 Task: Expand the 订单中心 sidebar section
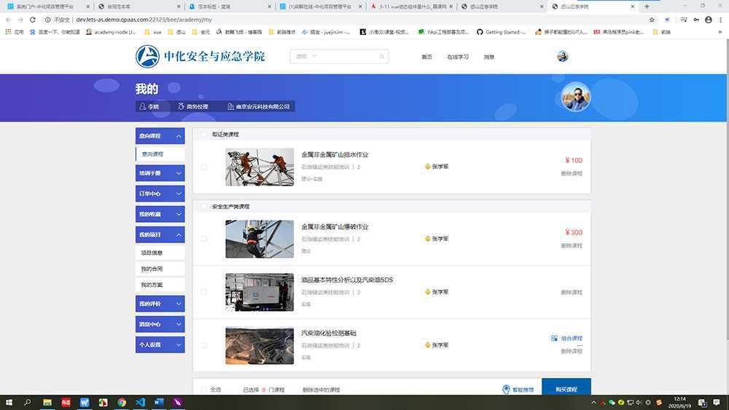coord(160,194)
